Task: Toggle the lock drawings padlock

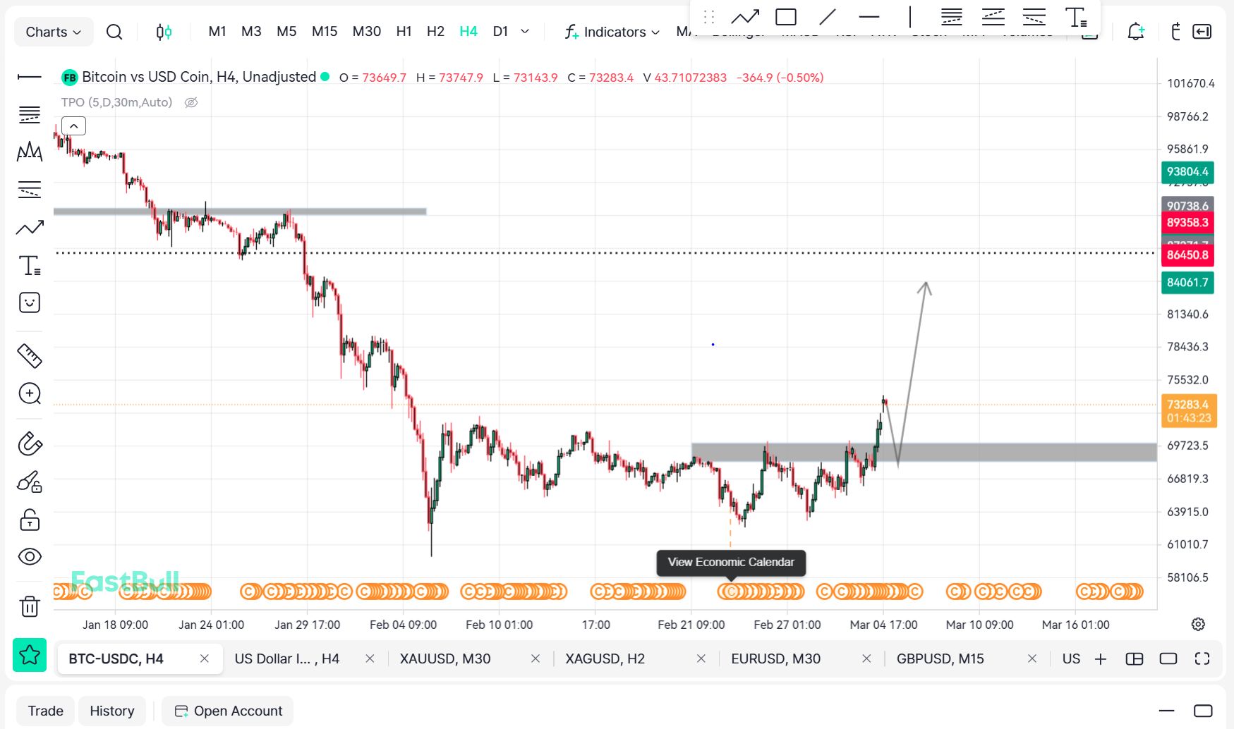Action: [x=30, y=520]
